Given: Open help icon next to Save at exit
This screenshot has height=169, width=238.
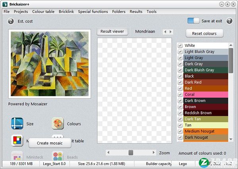Looking at the screenshot, I should pos(229,21).
